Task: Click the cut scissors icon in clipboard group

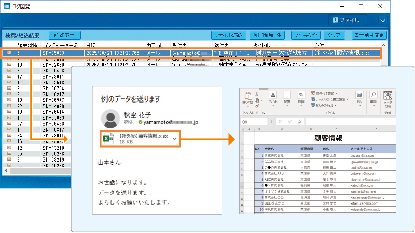Action: click(x=256, y=93)
